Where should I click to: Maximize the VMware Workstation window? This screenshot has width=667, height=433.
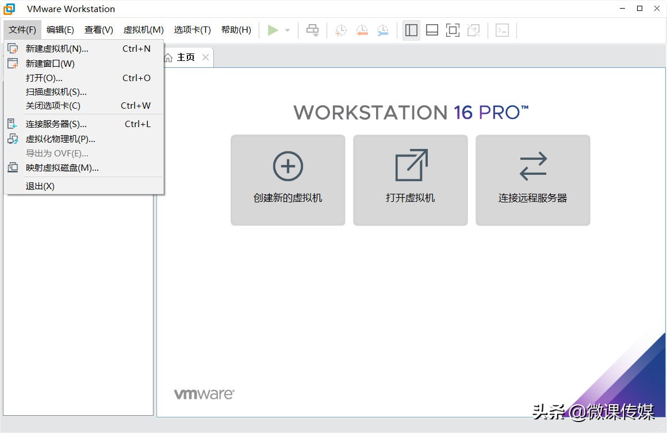(639, 9)
